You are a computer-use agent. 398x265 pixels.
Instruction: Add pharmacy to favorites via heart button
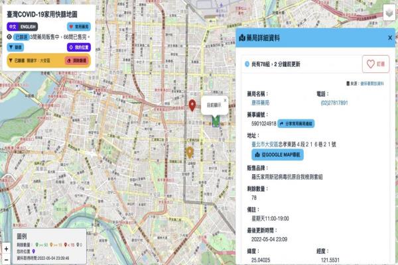point(375,64)
